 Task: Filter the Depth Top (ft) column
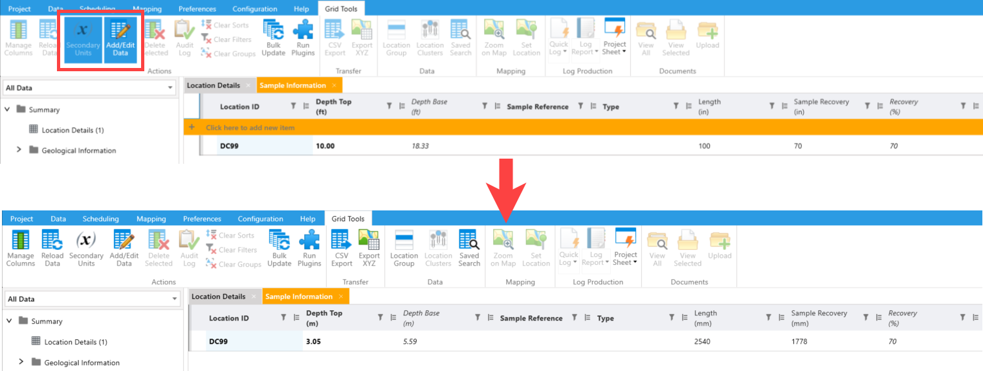click(389, 107)
